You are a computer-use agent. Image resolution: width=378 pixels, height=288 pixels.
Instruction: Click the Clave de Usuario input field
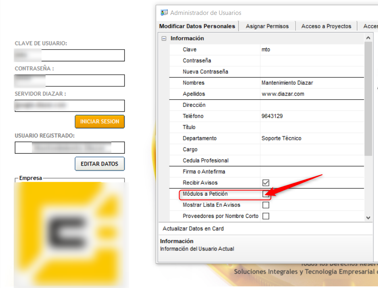click(x=69, y=55)
